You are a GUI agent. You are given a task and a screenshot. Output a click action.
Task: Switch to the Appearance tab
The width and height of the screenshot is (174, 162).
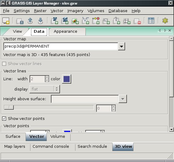65,31
